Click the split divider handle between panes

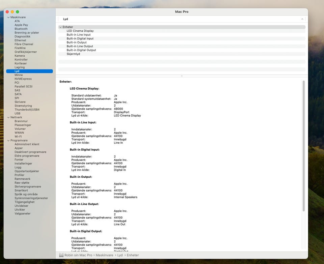pos(182,76)
